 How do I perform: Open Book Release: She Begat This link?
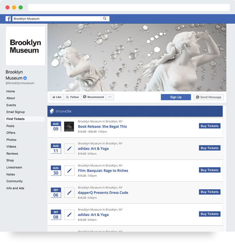102,127
